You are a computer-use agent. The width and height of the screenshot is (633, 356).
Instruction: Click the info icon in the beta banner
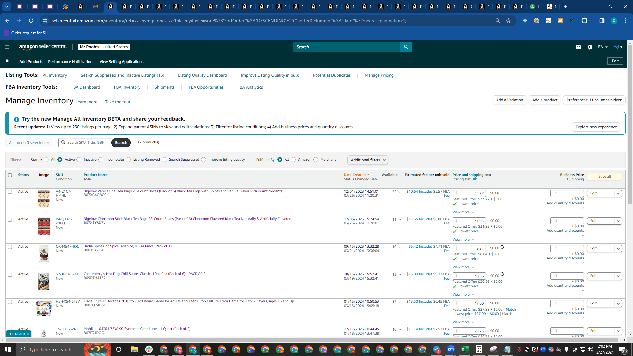[x=16, y=119]
